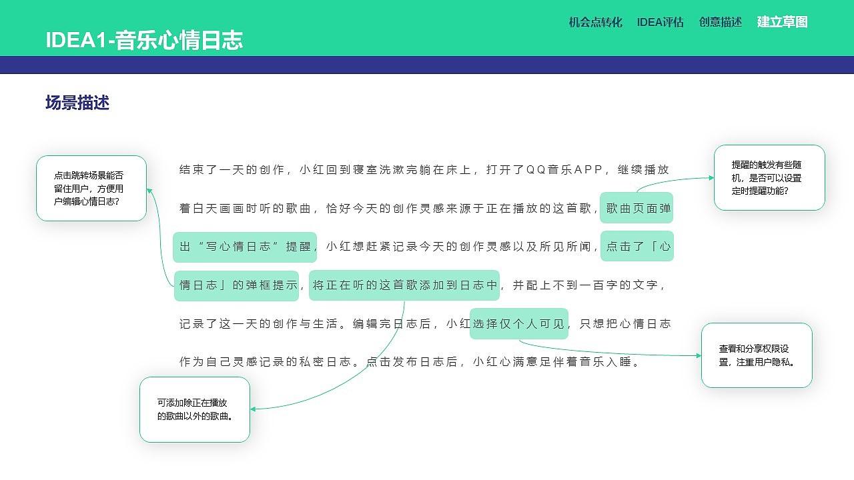Click the 场景描述 heading
Image resolution: width=854 pixels, height=480 pixels.
coord(77,103)
